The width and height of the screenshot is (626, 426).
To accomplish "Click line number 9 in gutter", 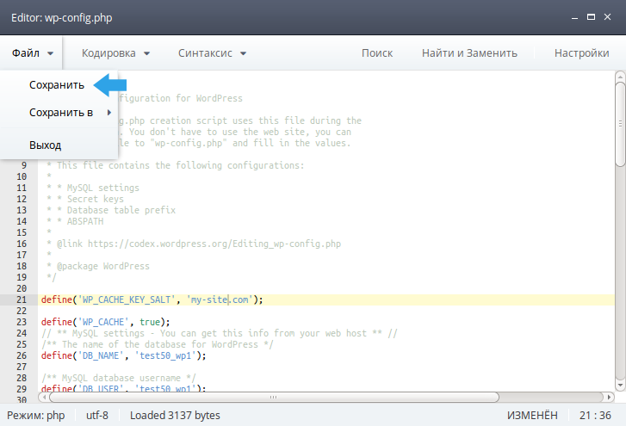I will click(x=24, y=165).
